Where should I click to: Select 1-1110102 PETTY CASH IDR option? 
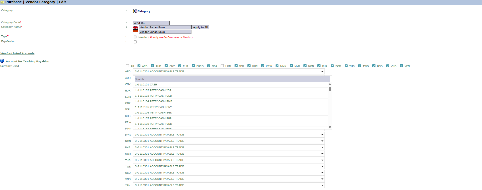(231, 90)
